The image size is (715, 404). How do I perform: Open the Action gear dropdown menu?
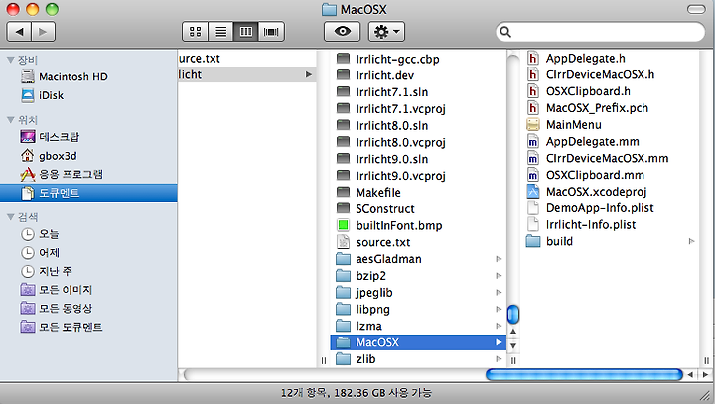click(x=386, y=32)
